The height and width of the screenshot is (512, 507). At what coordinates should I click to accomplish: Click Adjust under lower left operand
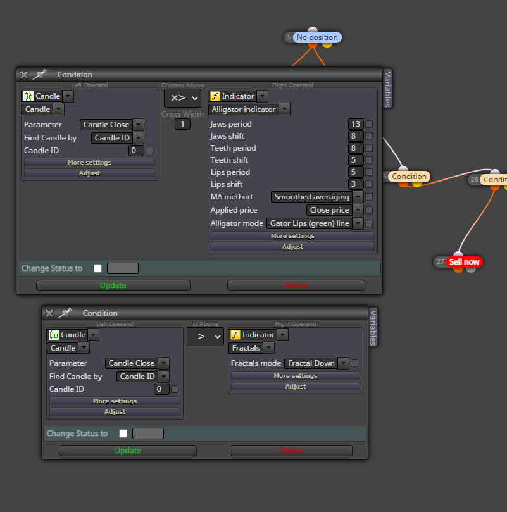(115, 412)
